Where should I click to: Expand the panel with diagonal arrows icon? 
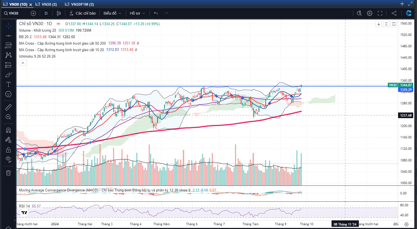410,4
